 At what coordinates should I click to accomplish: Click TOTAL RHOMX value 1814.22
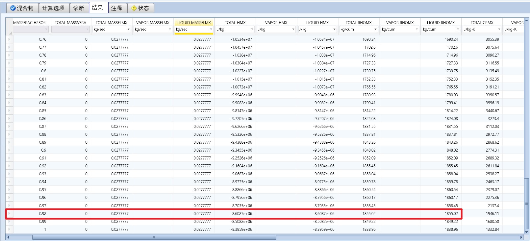coord(369,110)
